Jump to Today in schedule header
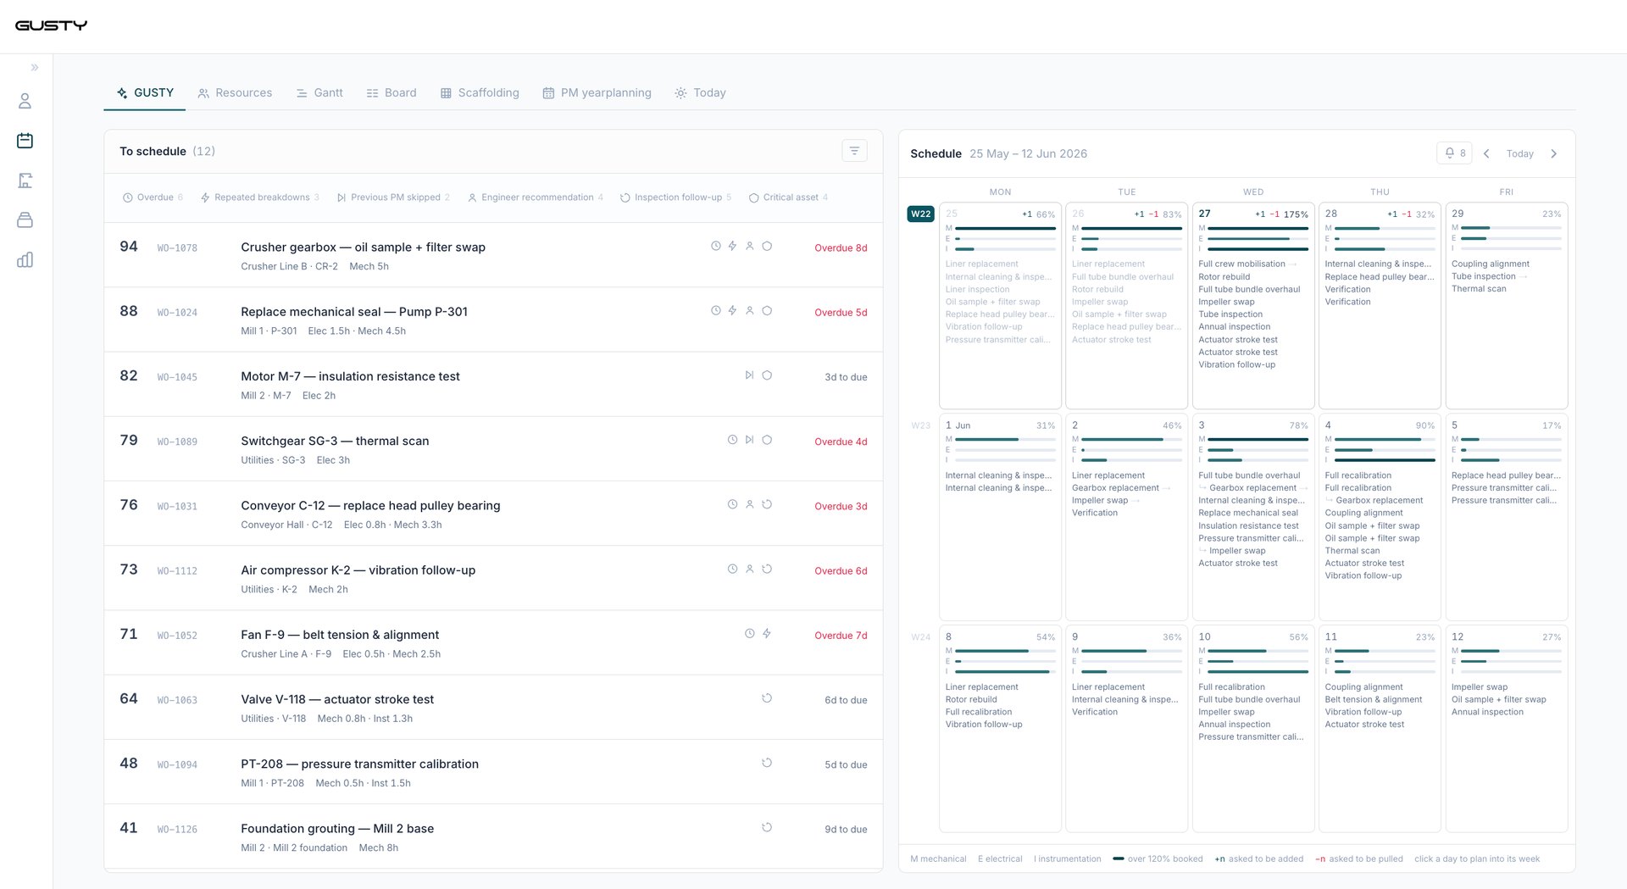The image size is (1627, 889). point(1519,153)
